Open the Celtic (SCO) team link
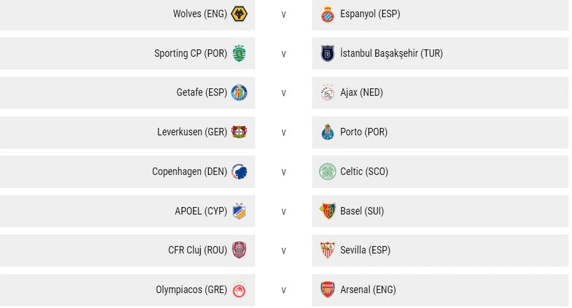The width and height of the screenshot is (572, 308). click(364, 171)
